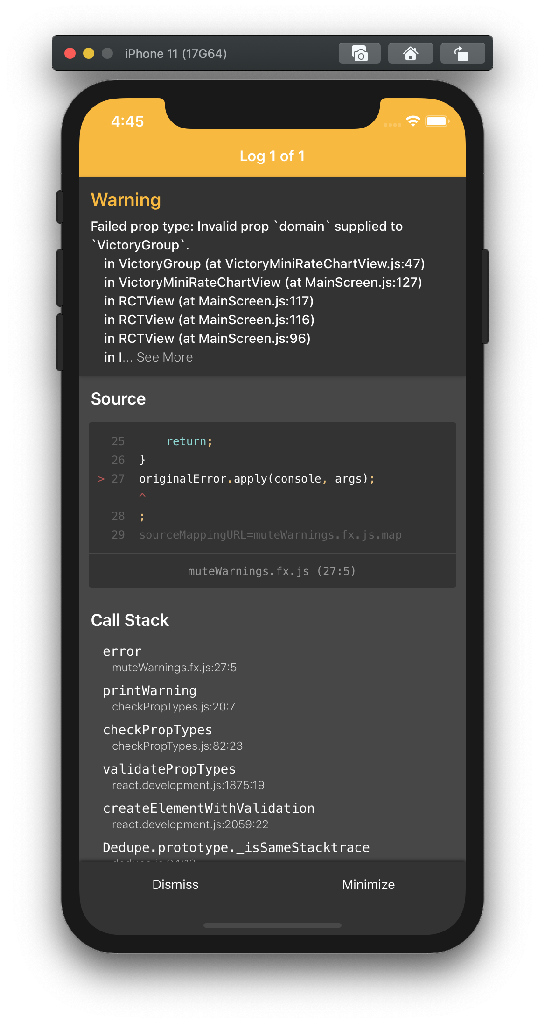Click the red close window dot
The width and height of the screenshot is (545, 1023).
click(x=70, y=53)
